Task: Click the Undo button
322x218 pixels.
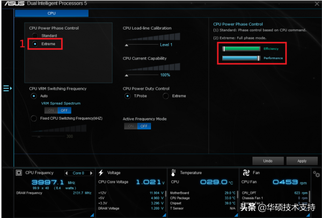Action: 268,161
